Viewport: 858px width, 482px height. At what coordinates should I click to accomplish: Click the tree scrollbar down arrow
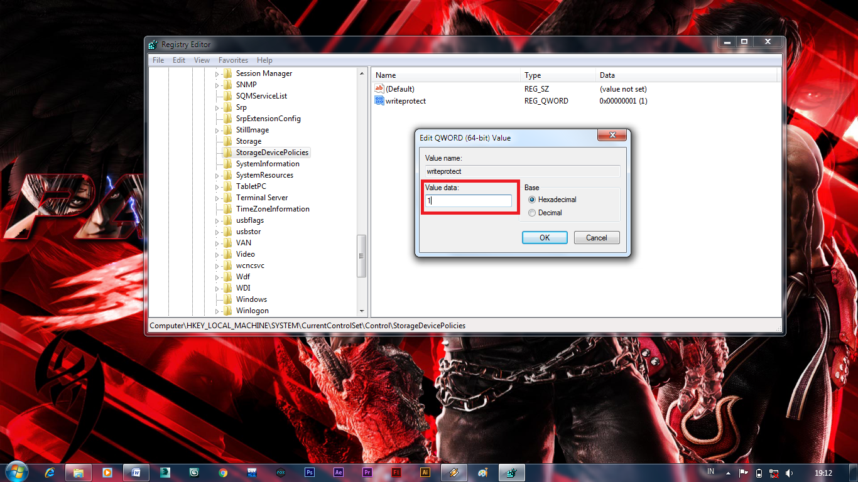point(361,311)
